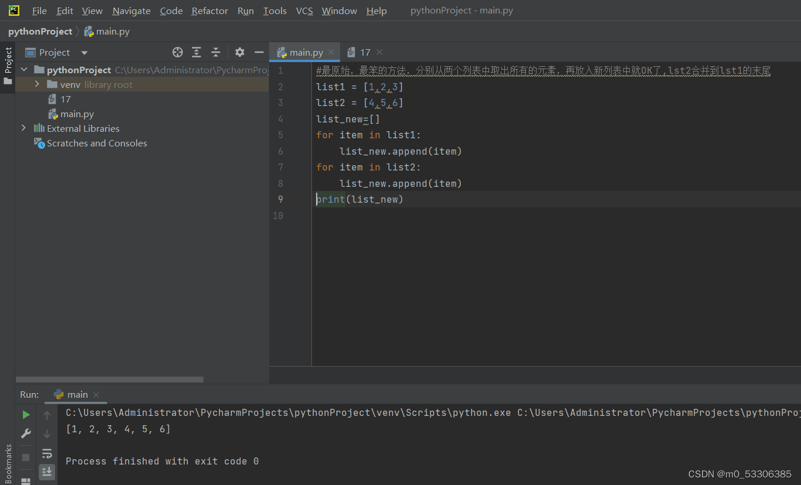Click code line list2 = [4,5,6]

pos(359,103)
